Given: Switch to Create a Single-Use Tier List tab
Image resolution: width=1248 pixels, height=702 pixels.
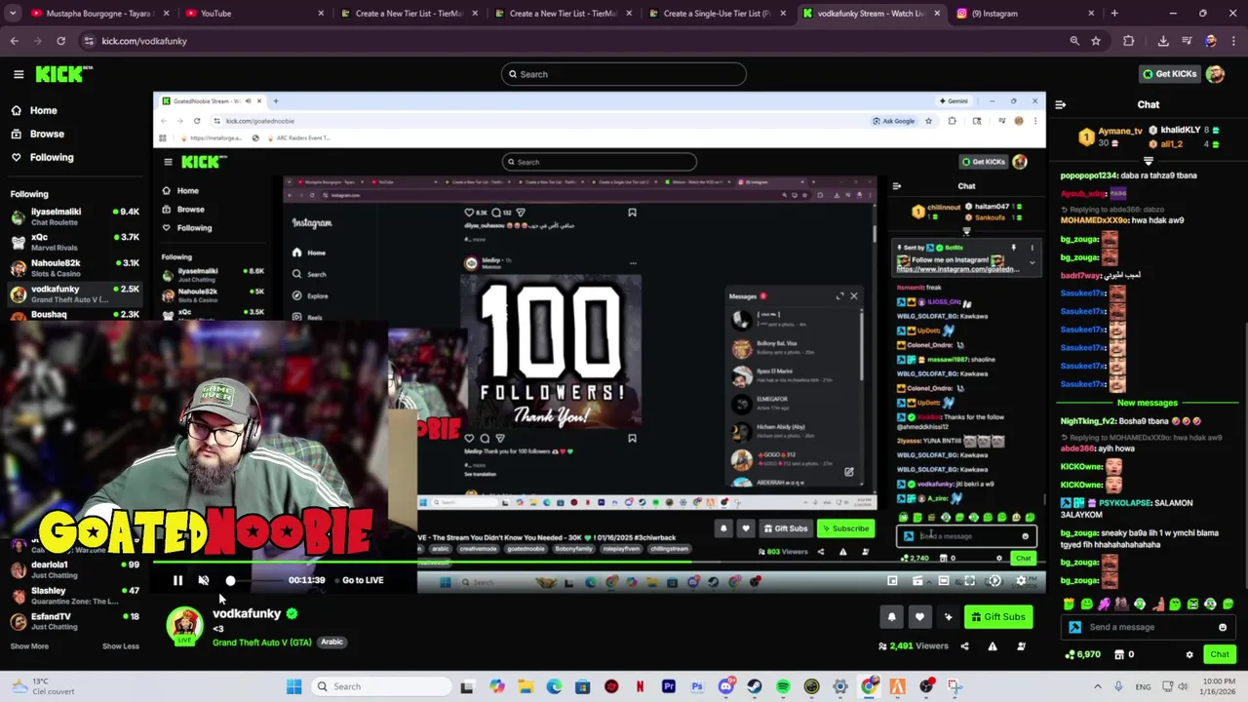Looking at the screenshot, I should coord(718,14).
